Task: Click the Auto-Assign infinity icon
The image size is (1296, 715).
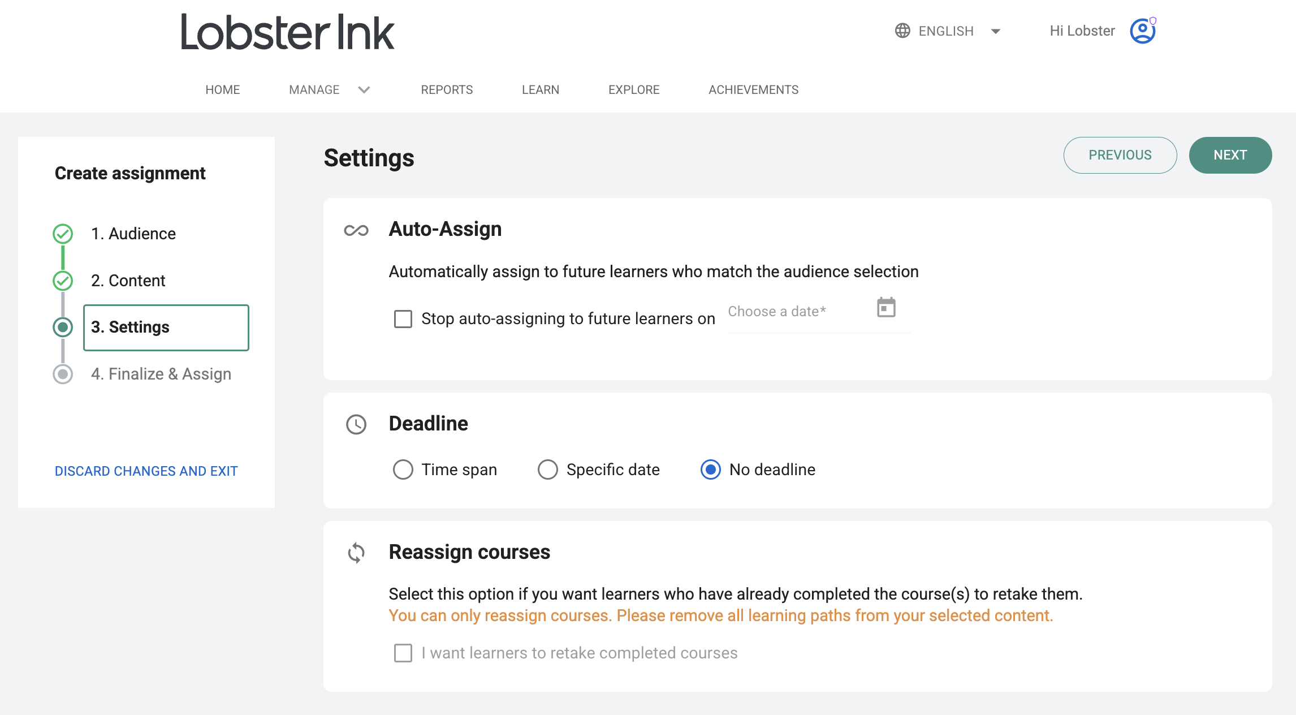Action: click(356, 230)
